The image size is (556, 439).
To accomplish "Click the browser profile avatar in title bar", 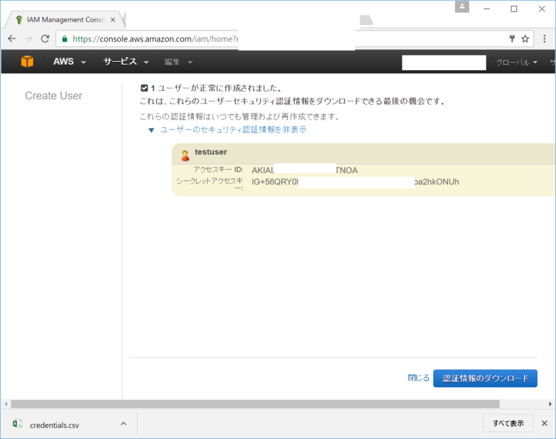I will point(463,7).
